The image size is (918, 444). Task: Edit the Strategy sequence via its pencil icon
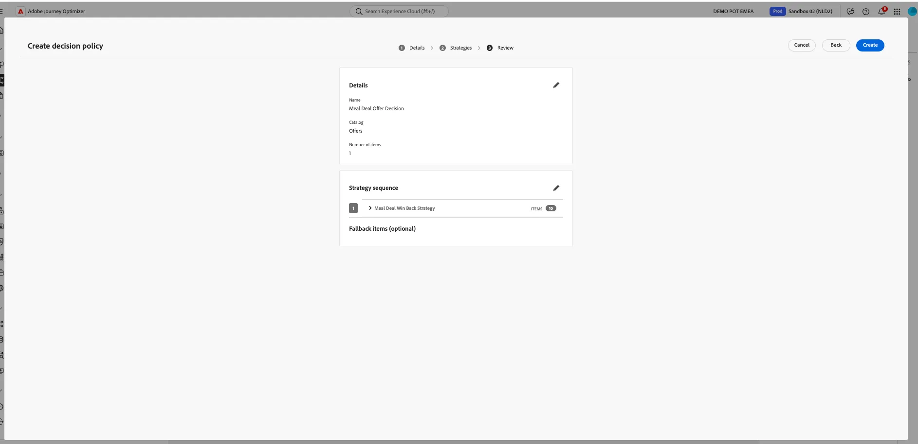tap(556, 188)
